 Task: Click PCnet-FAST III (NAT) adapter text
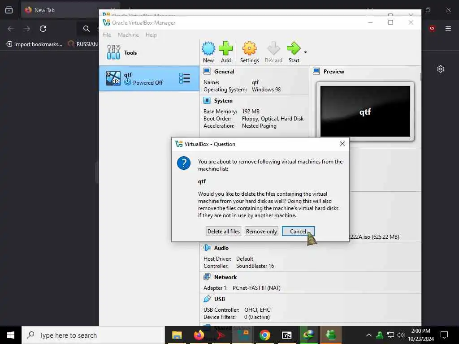tap(256, 288)
